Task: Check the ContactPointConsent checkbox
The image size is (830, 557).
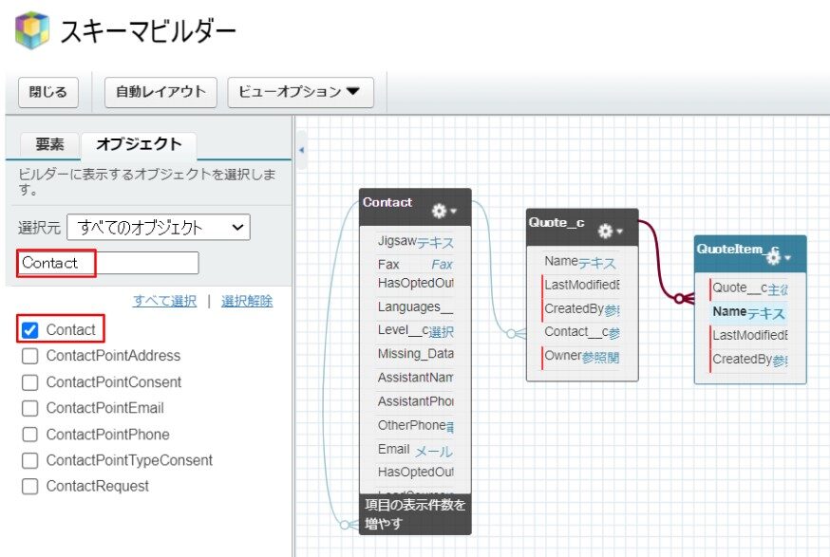Action: (30, 381)
